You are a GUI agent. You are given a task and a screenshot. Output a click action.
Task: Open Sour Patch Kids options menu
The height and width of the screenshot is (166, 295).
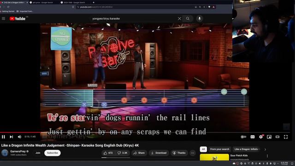(267, 156)
